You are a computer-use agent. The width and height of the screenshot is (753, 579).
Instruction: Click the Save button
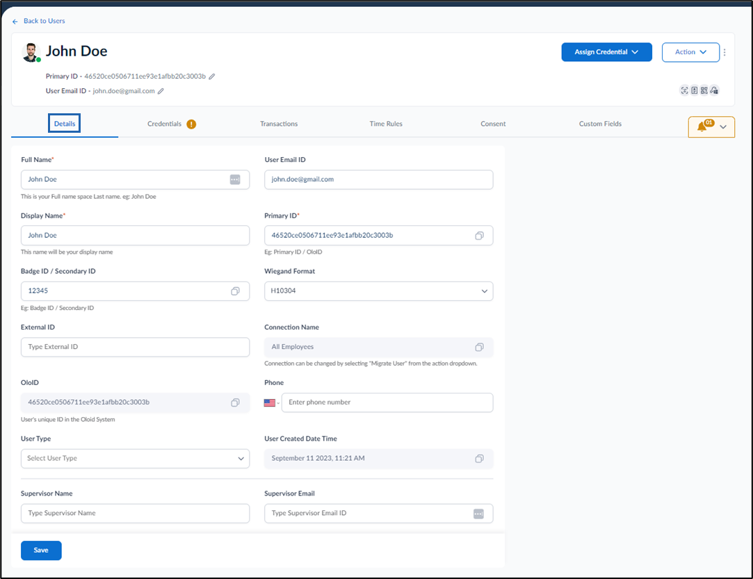(41, 551)
